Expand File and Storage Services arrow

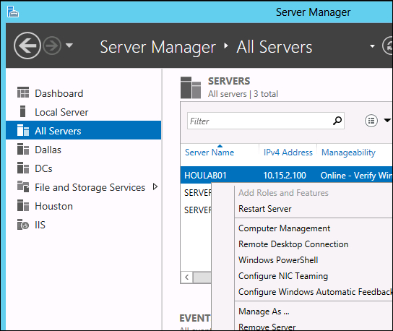pyautogui.click(x=155, y=186)
